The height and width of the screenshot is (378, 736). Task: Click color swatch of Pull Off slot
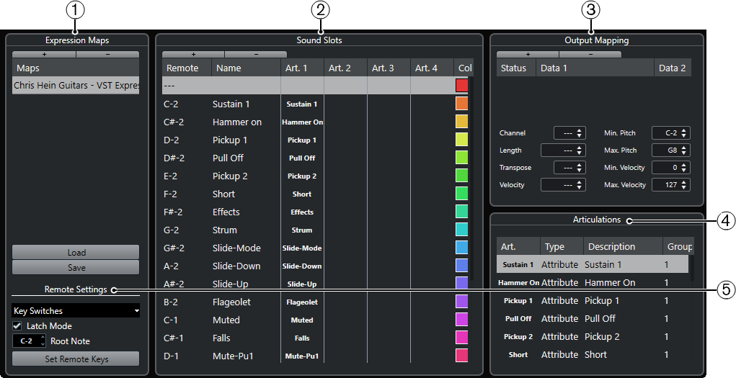(461, 158)
